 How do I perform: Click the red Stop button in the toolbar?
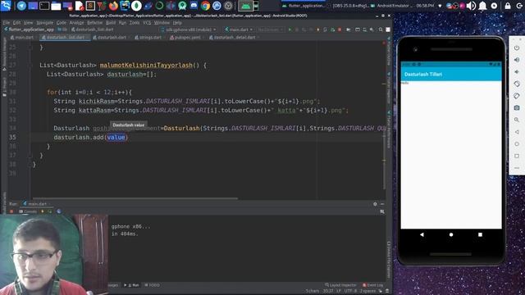point(340,29)
